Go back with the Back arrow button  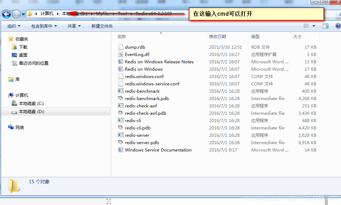click(6, 14)
